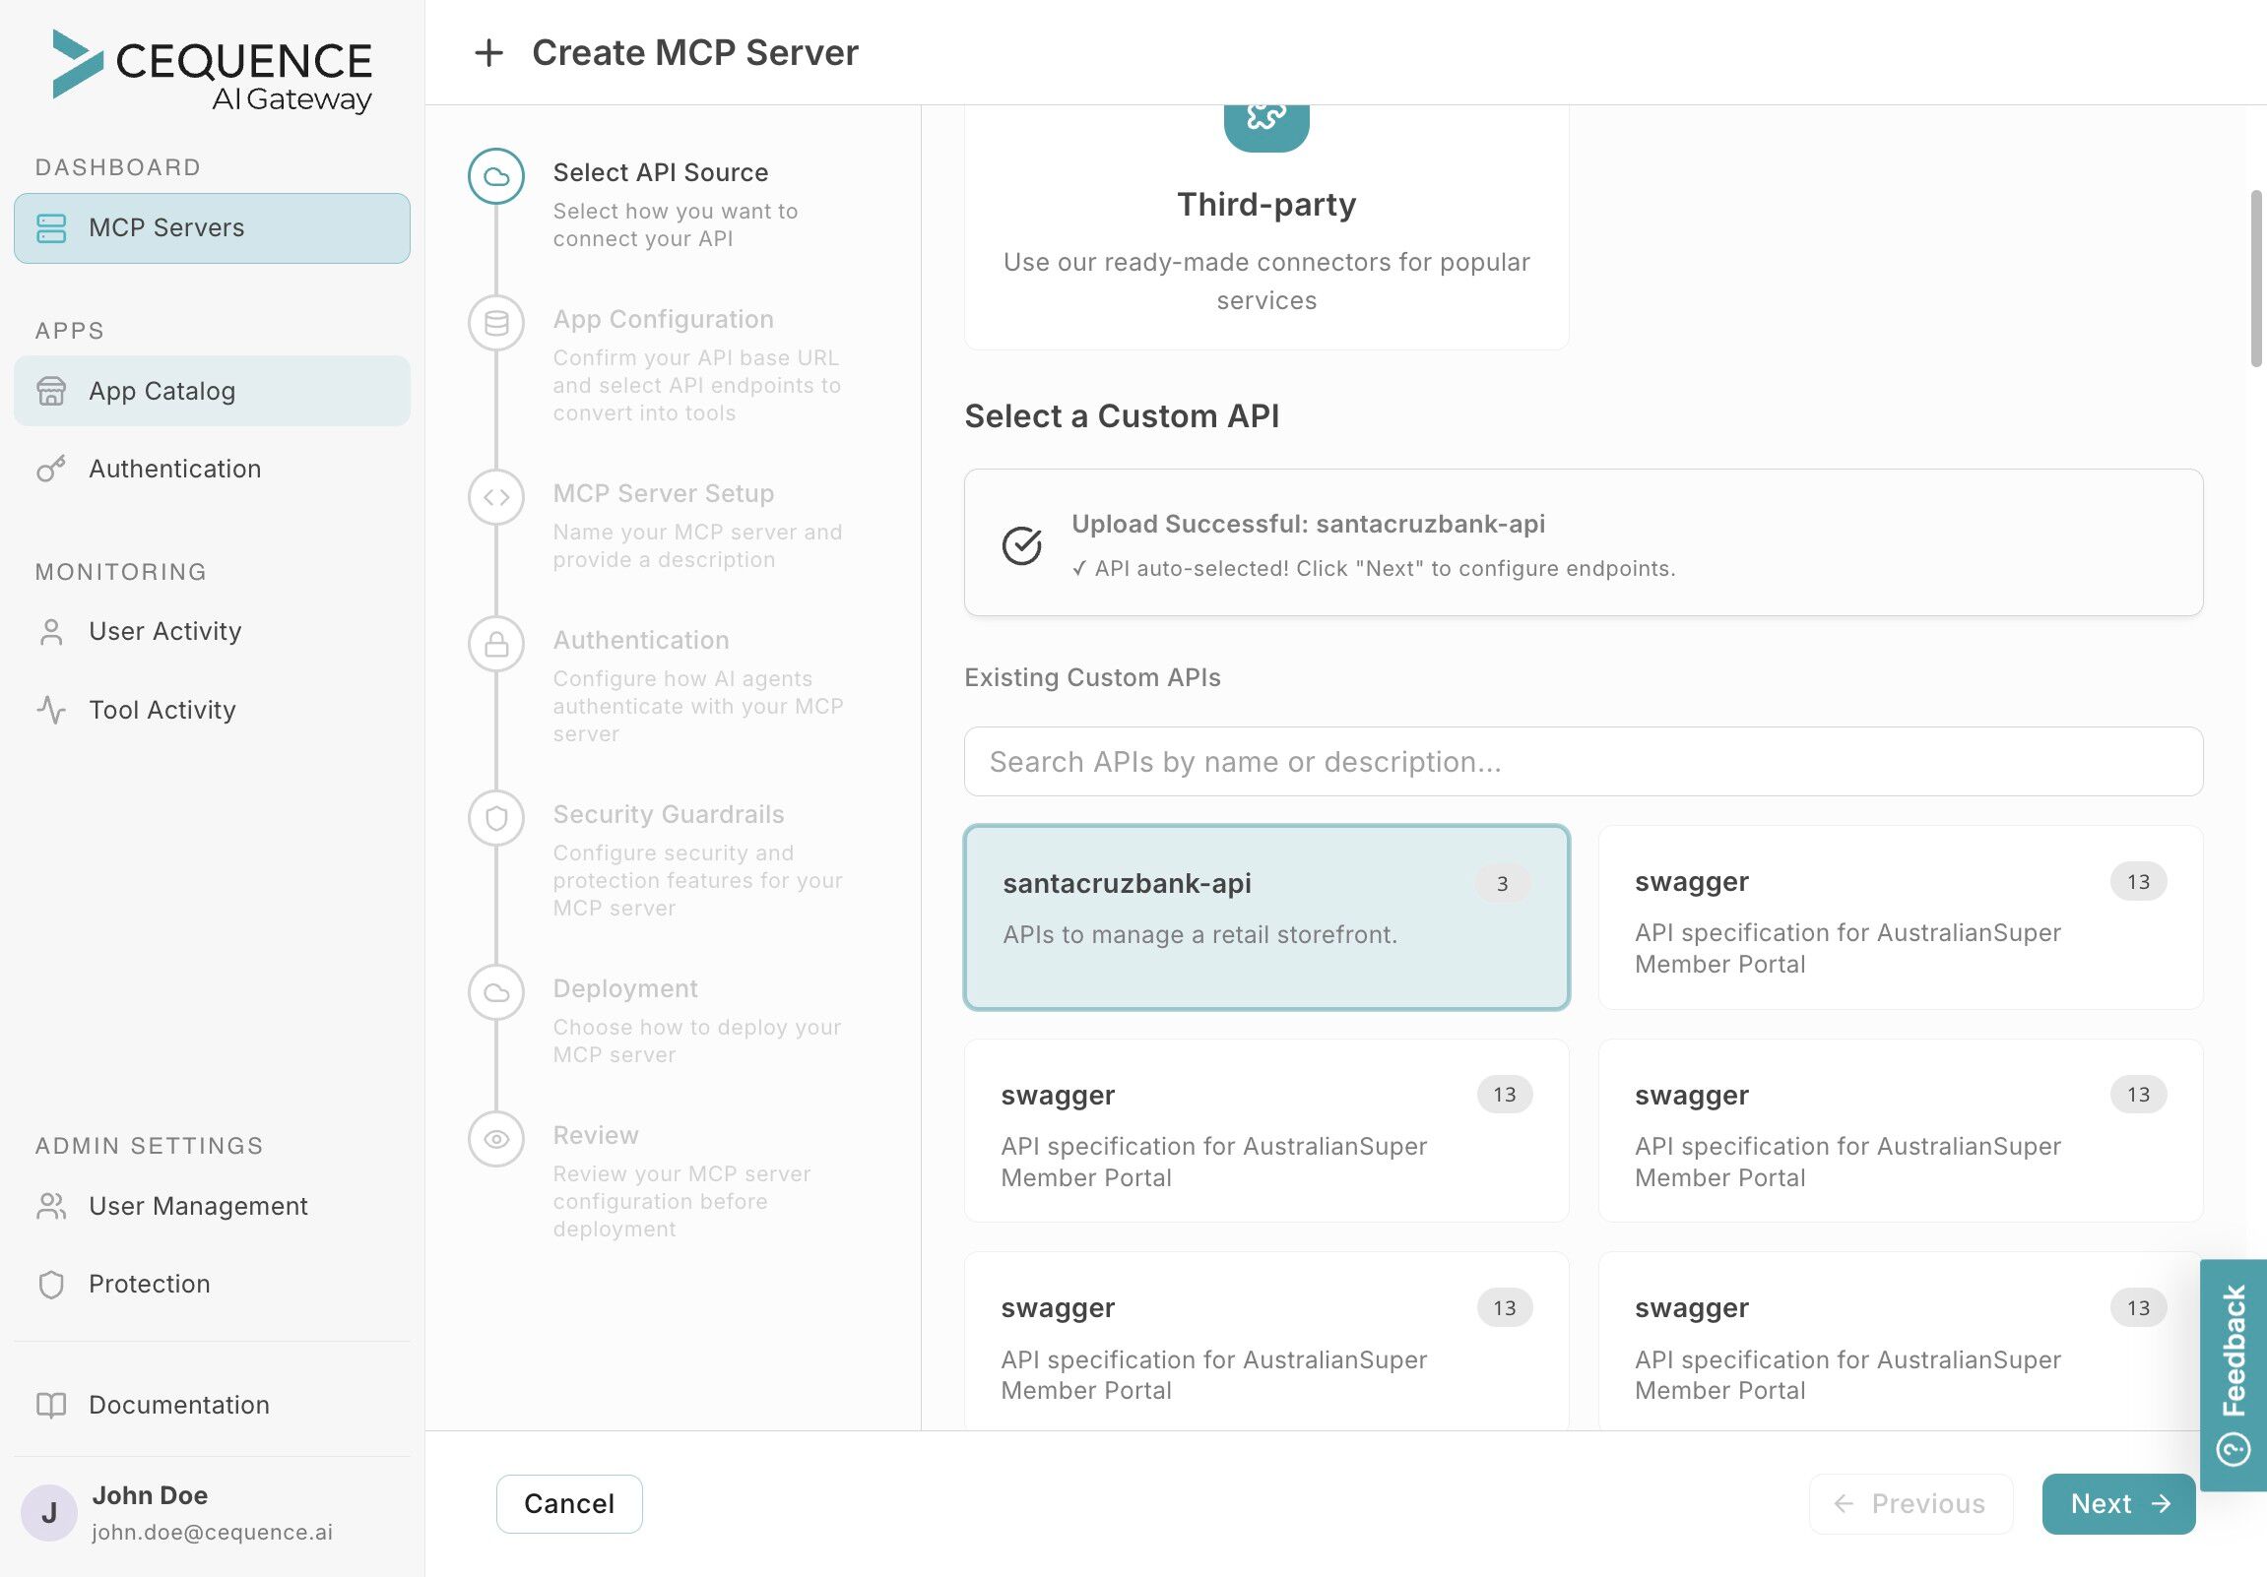The image size is (2267, 1577).
Task: Click the Third-party puzzle connector icon
Action: tap(1265, 119)
